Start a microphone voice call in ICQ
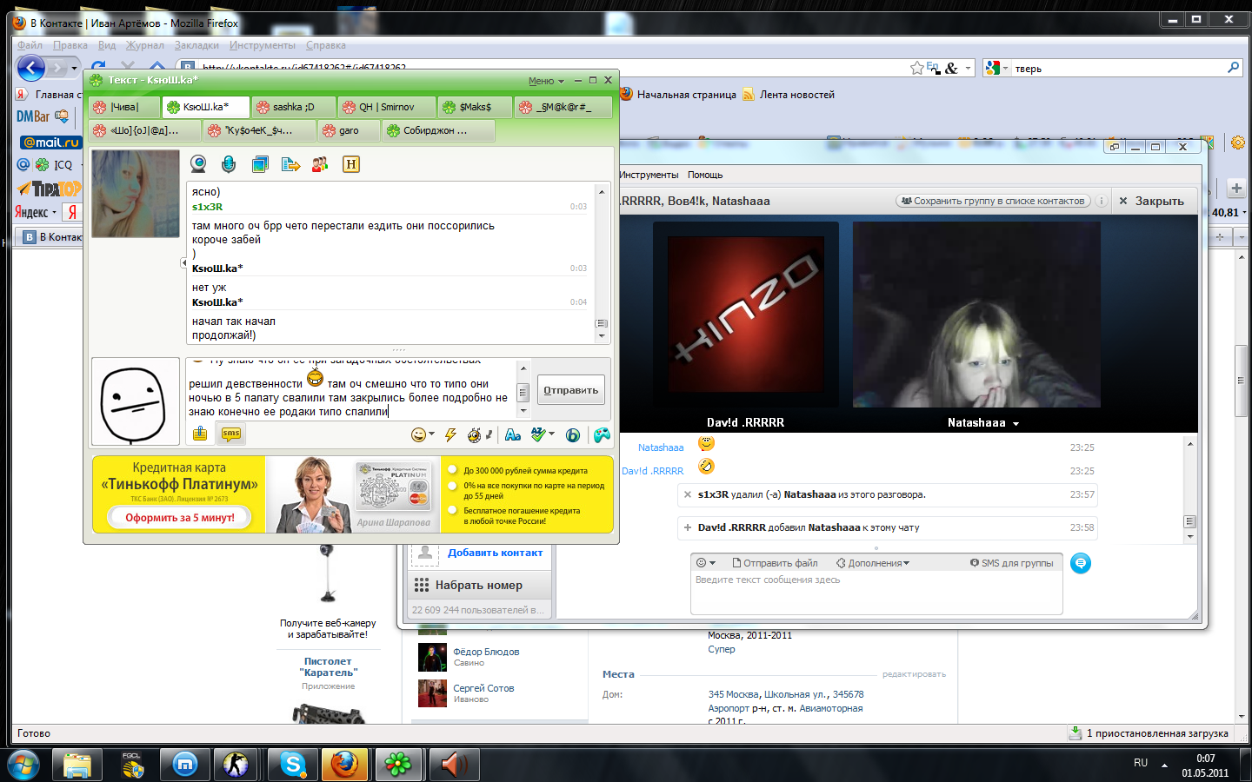 pyautogui.click(x=229, y=164)
